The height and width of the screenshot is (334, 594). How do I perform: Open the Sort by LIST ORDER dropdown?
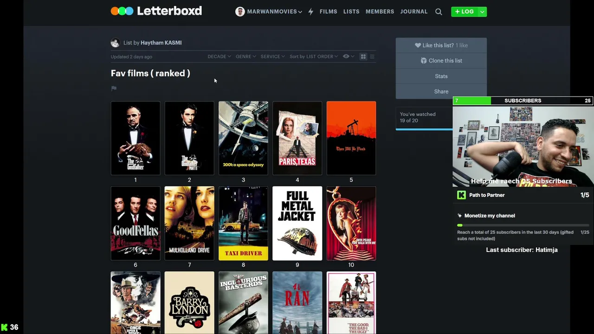(314, 57)
